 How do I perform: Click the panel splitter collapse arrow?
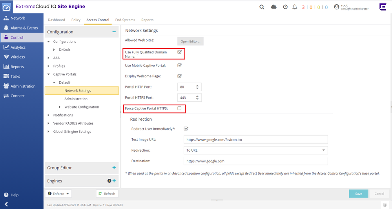[120, 112]
